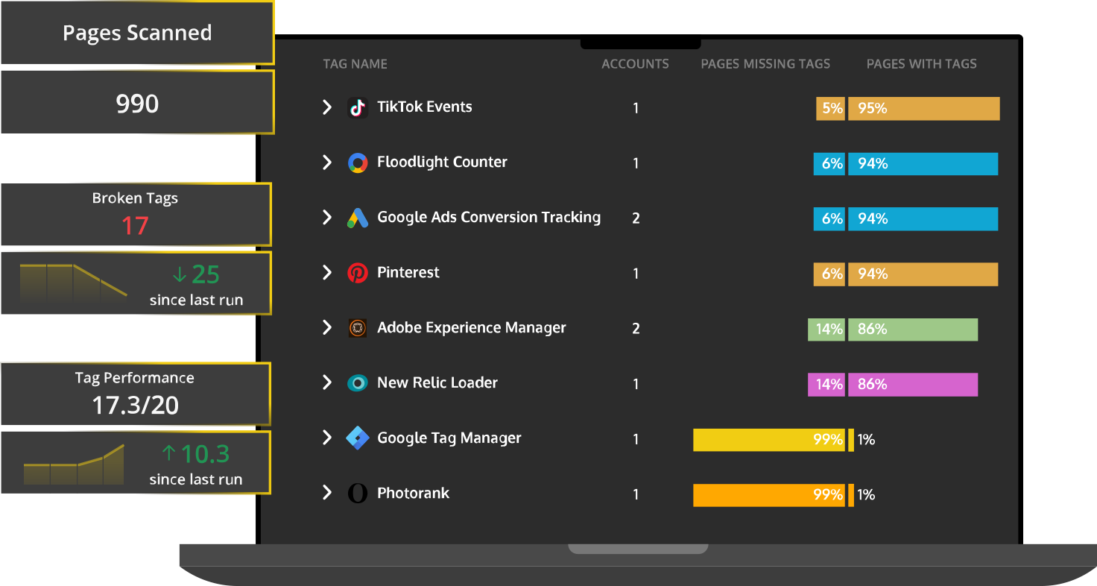Click Photorank 99% missing tags bar

[769, 495]
